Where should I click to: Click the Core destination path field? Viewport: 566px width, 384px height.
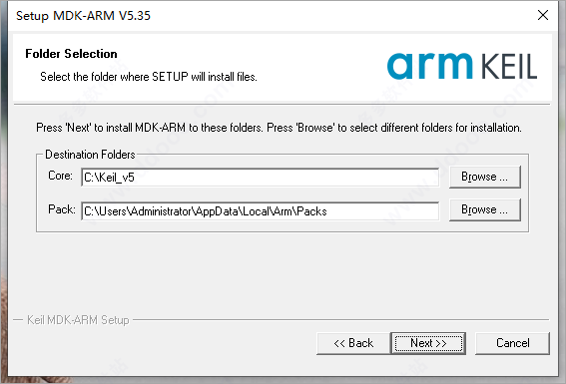(x=261, y=177)
